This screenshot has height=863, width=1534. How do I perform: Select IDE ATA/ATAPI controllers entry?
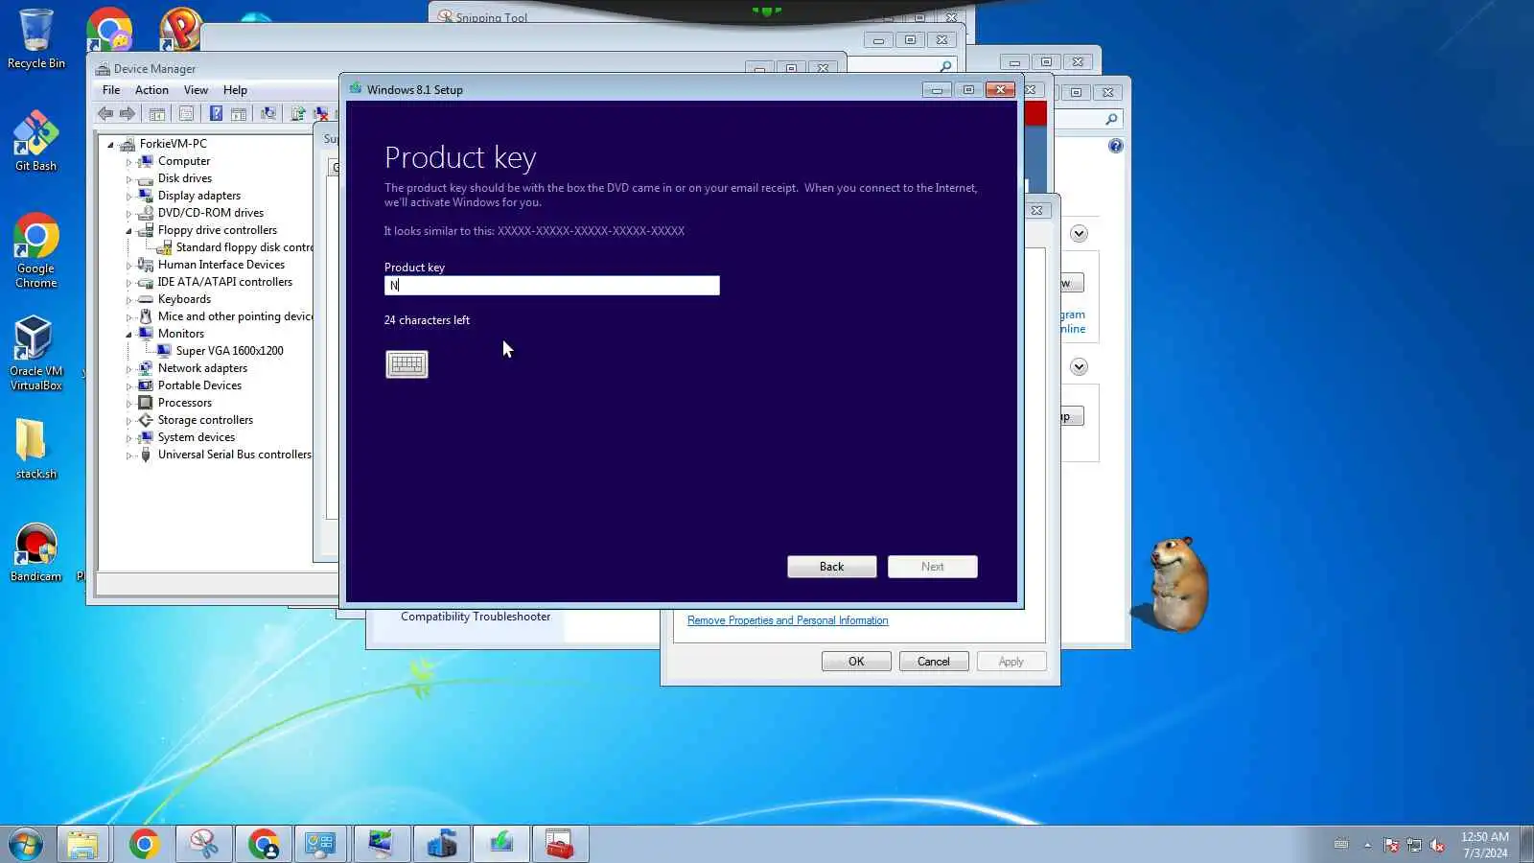coord(225,282)
